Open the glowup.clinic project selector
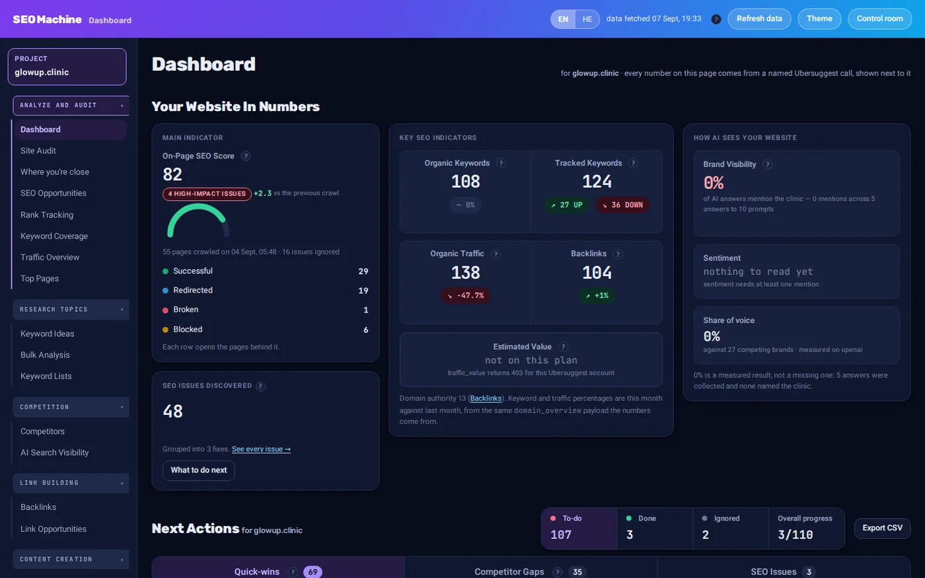This screenshot has height=578, width=925. (x=67, y=67)
